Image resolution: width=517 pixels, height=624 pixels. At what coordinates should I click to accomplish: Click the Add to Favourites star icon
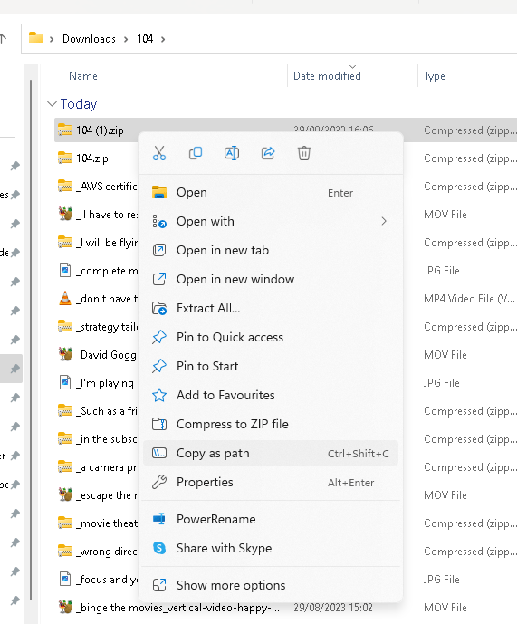(159, 395)
